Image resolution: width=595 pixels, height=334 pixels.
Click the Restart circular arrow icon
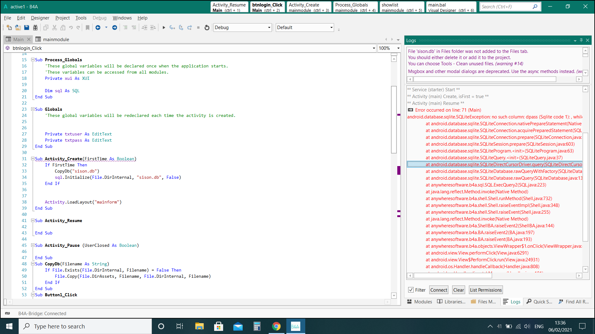[207, 28]
